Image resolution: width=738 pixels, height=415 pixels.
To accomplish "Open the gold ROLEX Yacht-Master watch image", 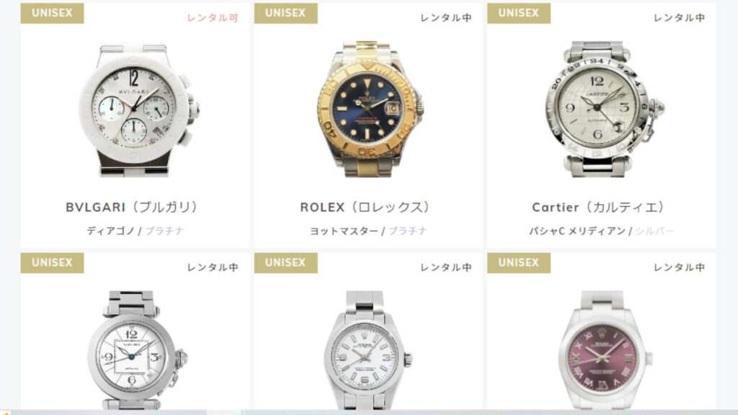I will (x=368, y=109).
